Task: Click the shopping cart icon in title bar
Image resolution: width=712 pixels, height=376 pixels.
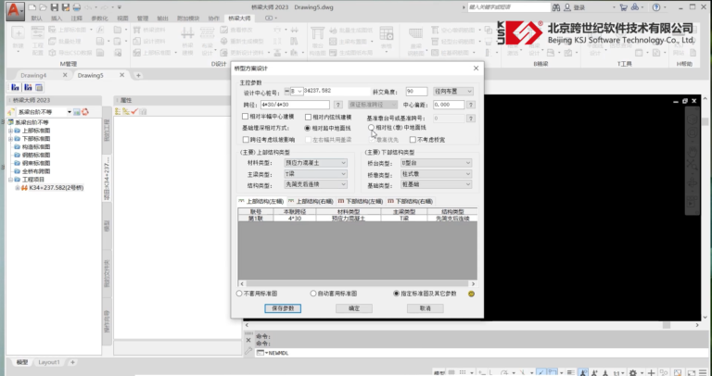Action: point(623,7)
